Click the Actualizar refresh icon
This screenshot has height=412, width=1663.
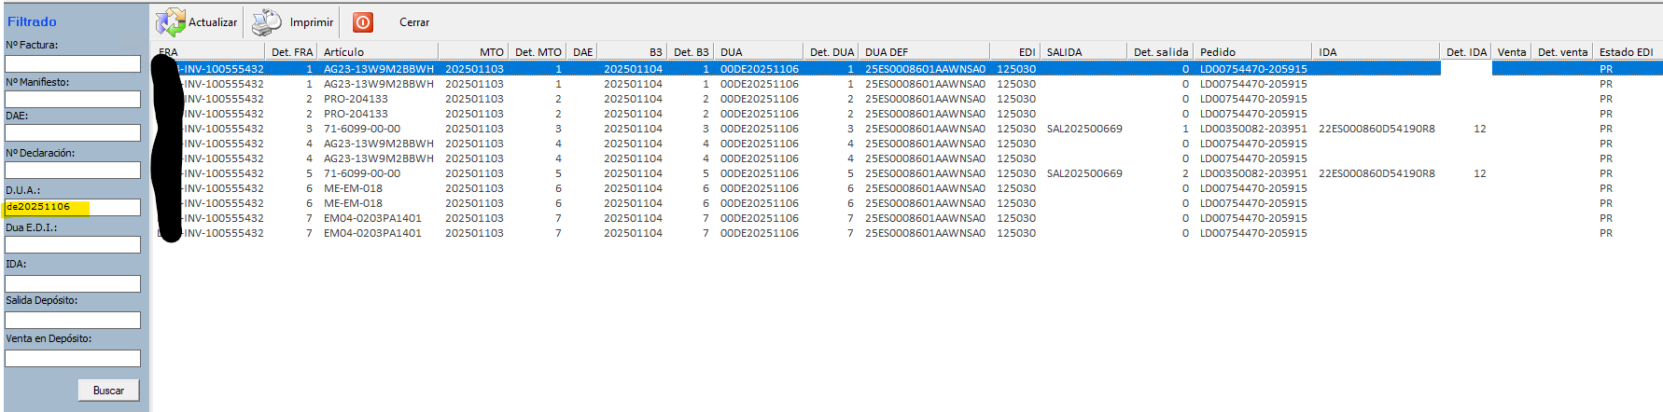coord(171,22)
